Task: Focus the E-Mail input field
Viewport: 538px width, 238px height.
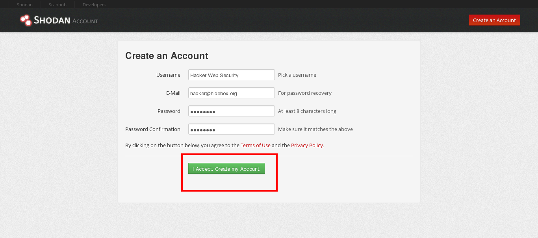Action: (232, 93)
